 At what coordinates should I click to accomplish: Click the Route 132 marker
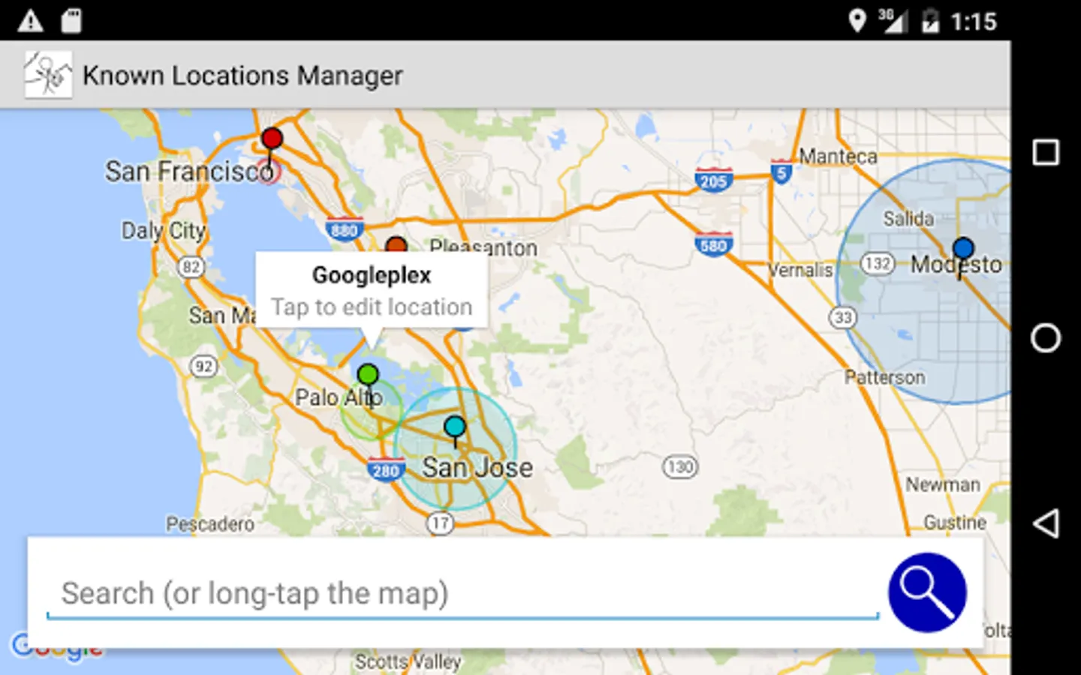(x=877, y=263)
